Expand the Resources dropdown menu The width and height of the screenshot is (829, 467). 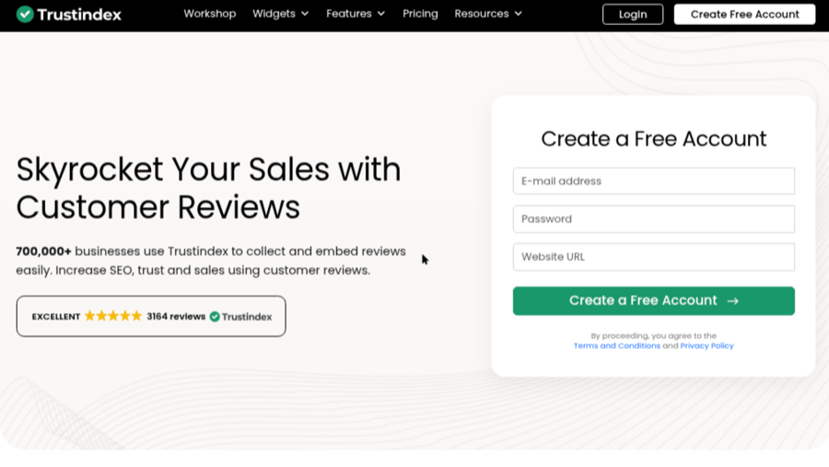(x=488, y=14)
